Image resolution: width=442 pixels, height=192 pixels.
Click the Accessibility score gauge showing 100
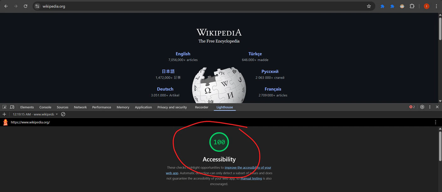point(219,142)
